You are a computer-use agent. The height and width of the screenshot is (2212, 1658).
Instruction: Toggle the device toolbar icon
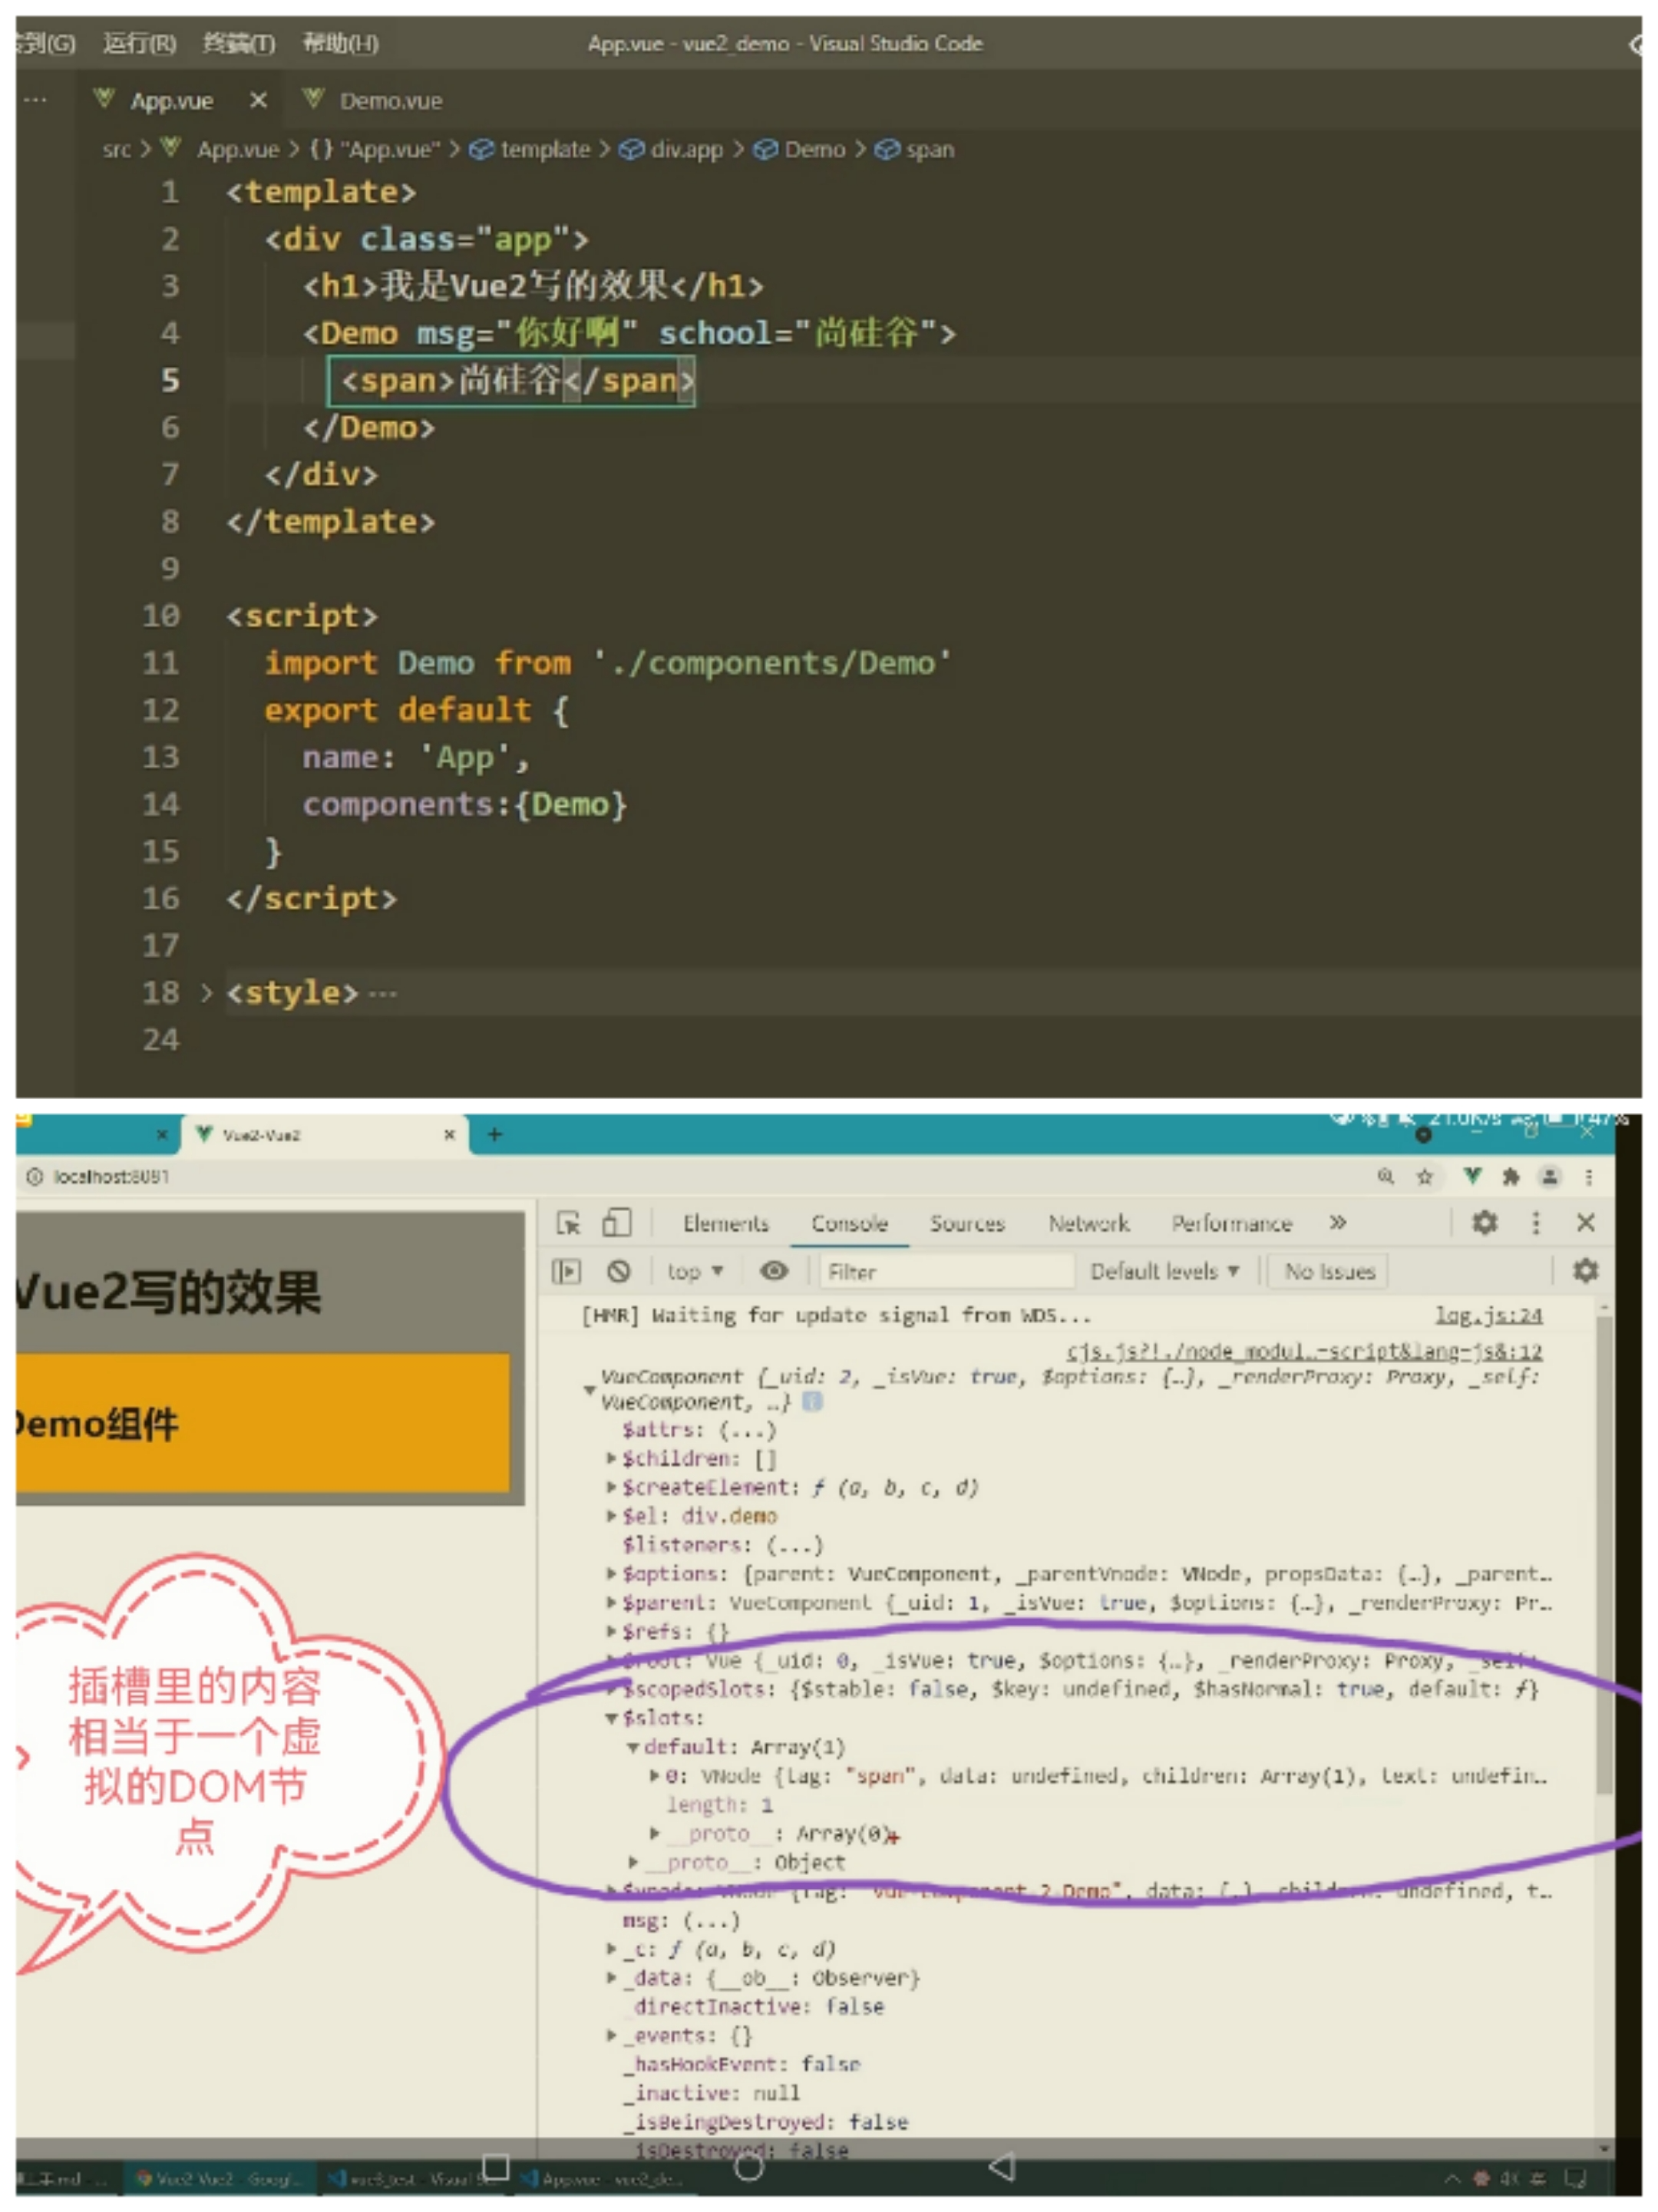click(x=616, y=1223)
